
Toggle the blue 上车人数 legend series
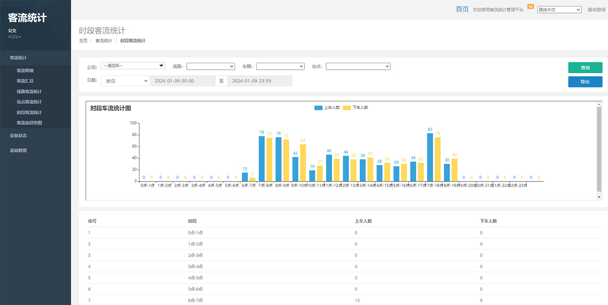pos(327,108)
